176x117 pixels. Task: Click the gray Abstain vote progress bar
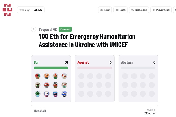(138, 68)
